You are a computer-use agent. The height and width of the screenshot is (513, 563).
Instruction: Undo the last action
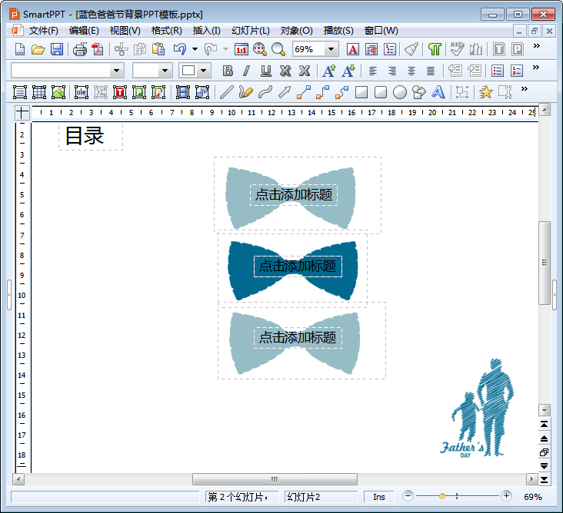point(180,49)
